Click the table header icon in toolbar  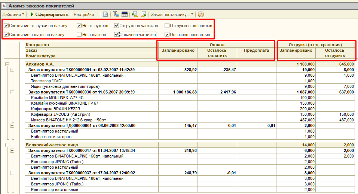(125, 15)
